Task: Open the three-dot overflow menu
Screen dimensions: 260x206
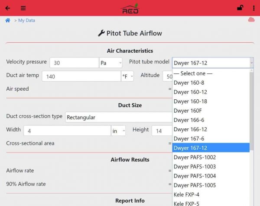Action: [253, 8]
